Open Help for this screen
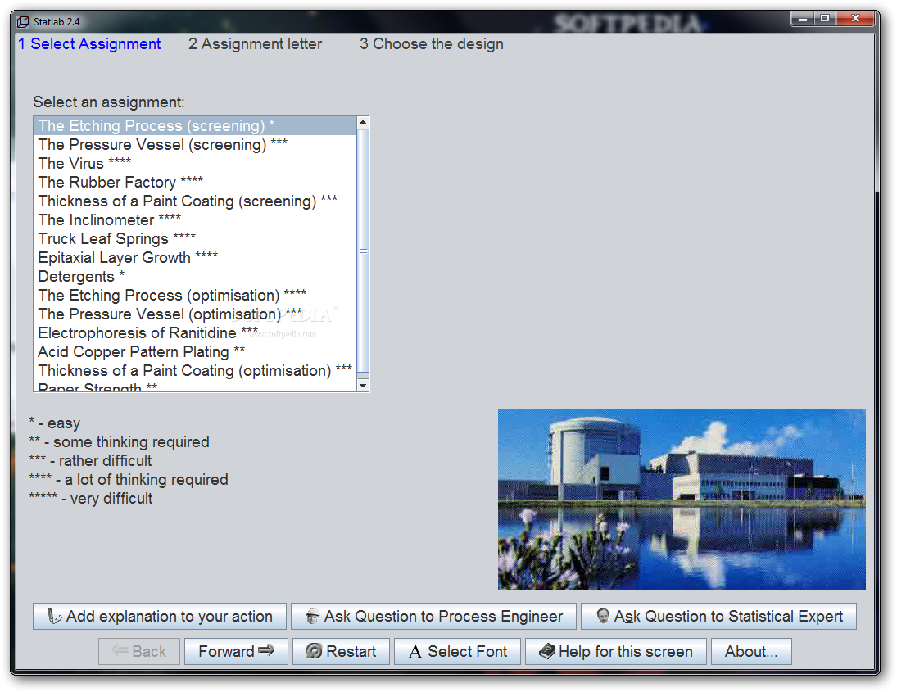The height and width of the screenshot is (692, 897). point(616,651)
